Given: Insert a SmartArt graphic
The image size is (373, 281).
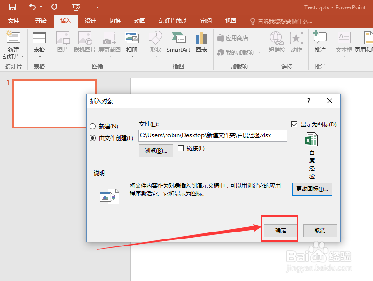Looking at the screenshot, I should 178,42.
